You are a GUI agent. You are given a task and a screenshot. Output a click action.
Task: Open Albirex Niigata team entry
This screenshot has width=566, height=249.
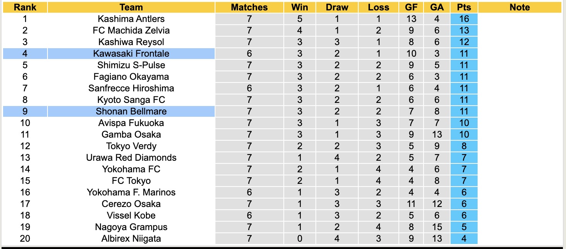pos(131,239)
